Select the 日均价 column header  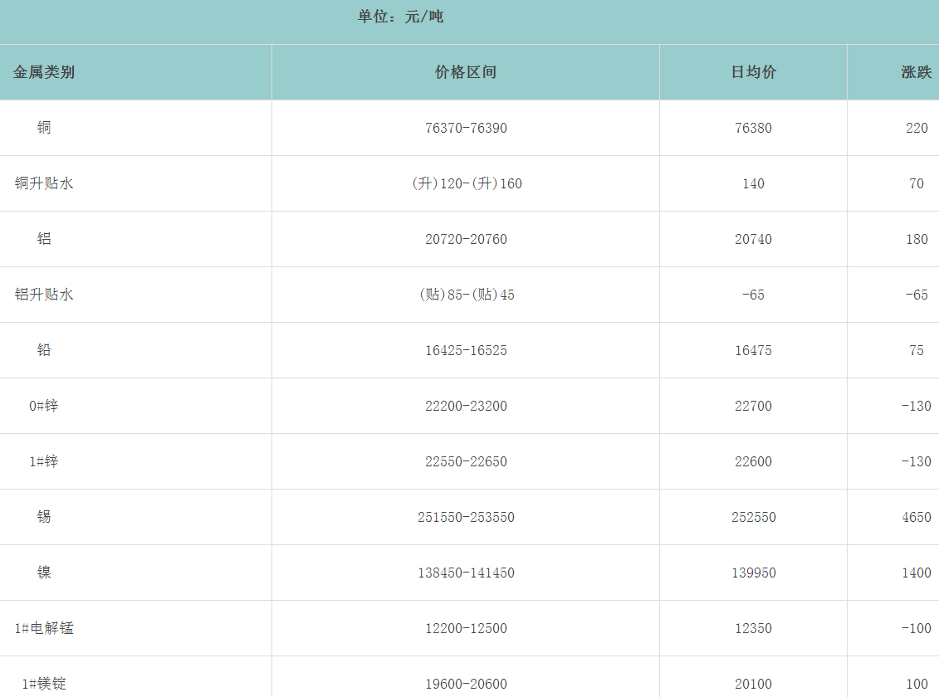tap(753, 72)
